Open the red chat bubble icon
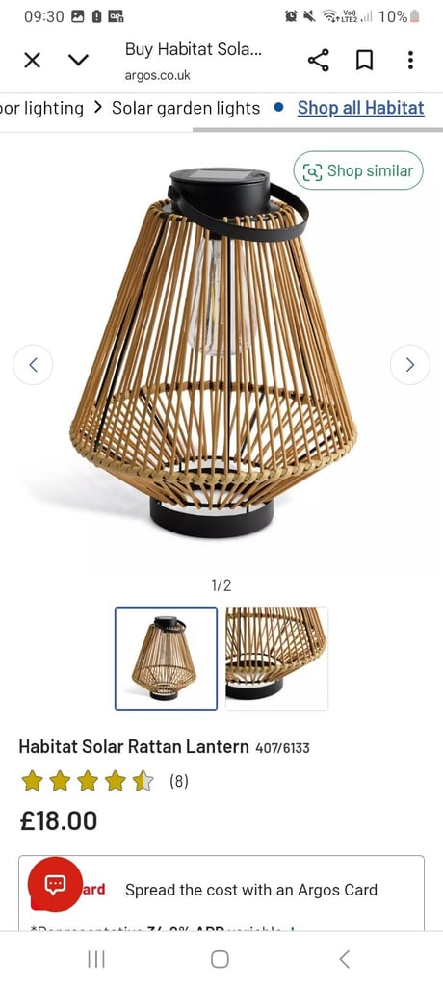Image resolution: width=443 pixels, height=986 pixels. pyautogui.click(x=55, y=884)
